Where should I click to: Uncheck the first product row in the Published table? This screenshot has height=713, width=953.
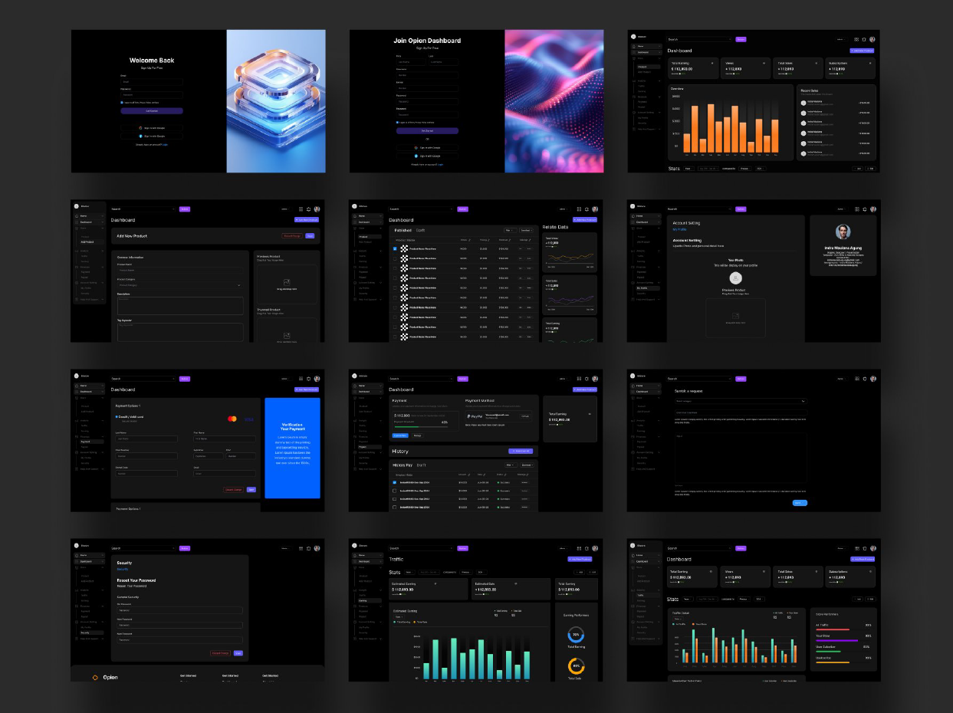396,249
